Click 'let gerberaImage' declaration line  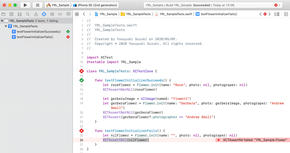click(x=147, y=99)
